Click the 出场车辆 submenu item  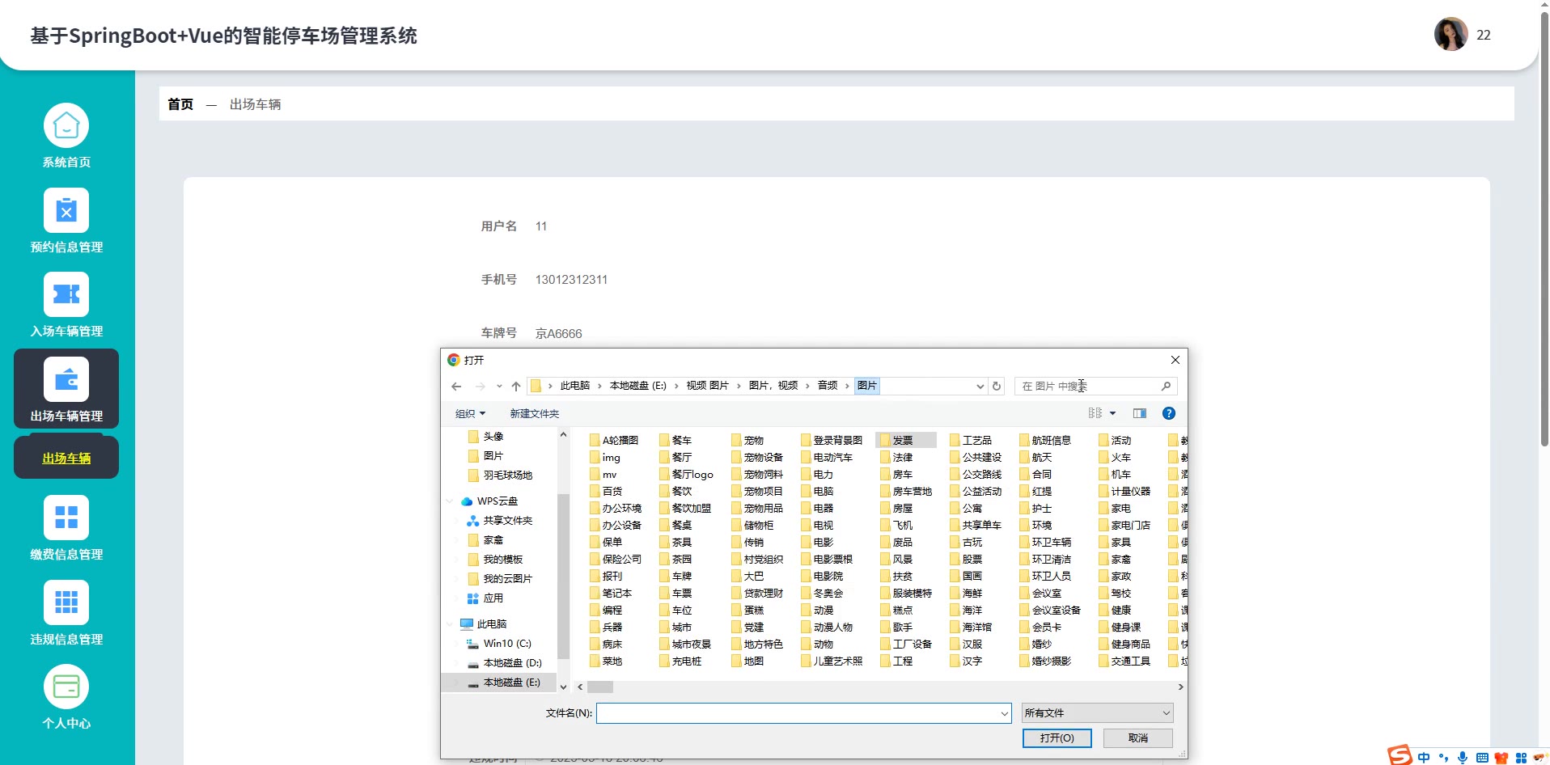point(66,459)
